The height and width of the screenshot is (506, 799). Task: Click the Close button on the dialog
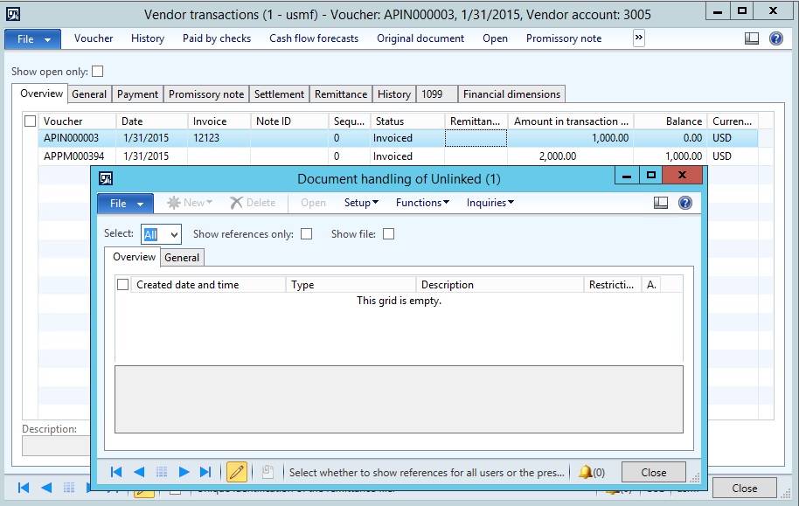(x=653, y=471)
